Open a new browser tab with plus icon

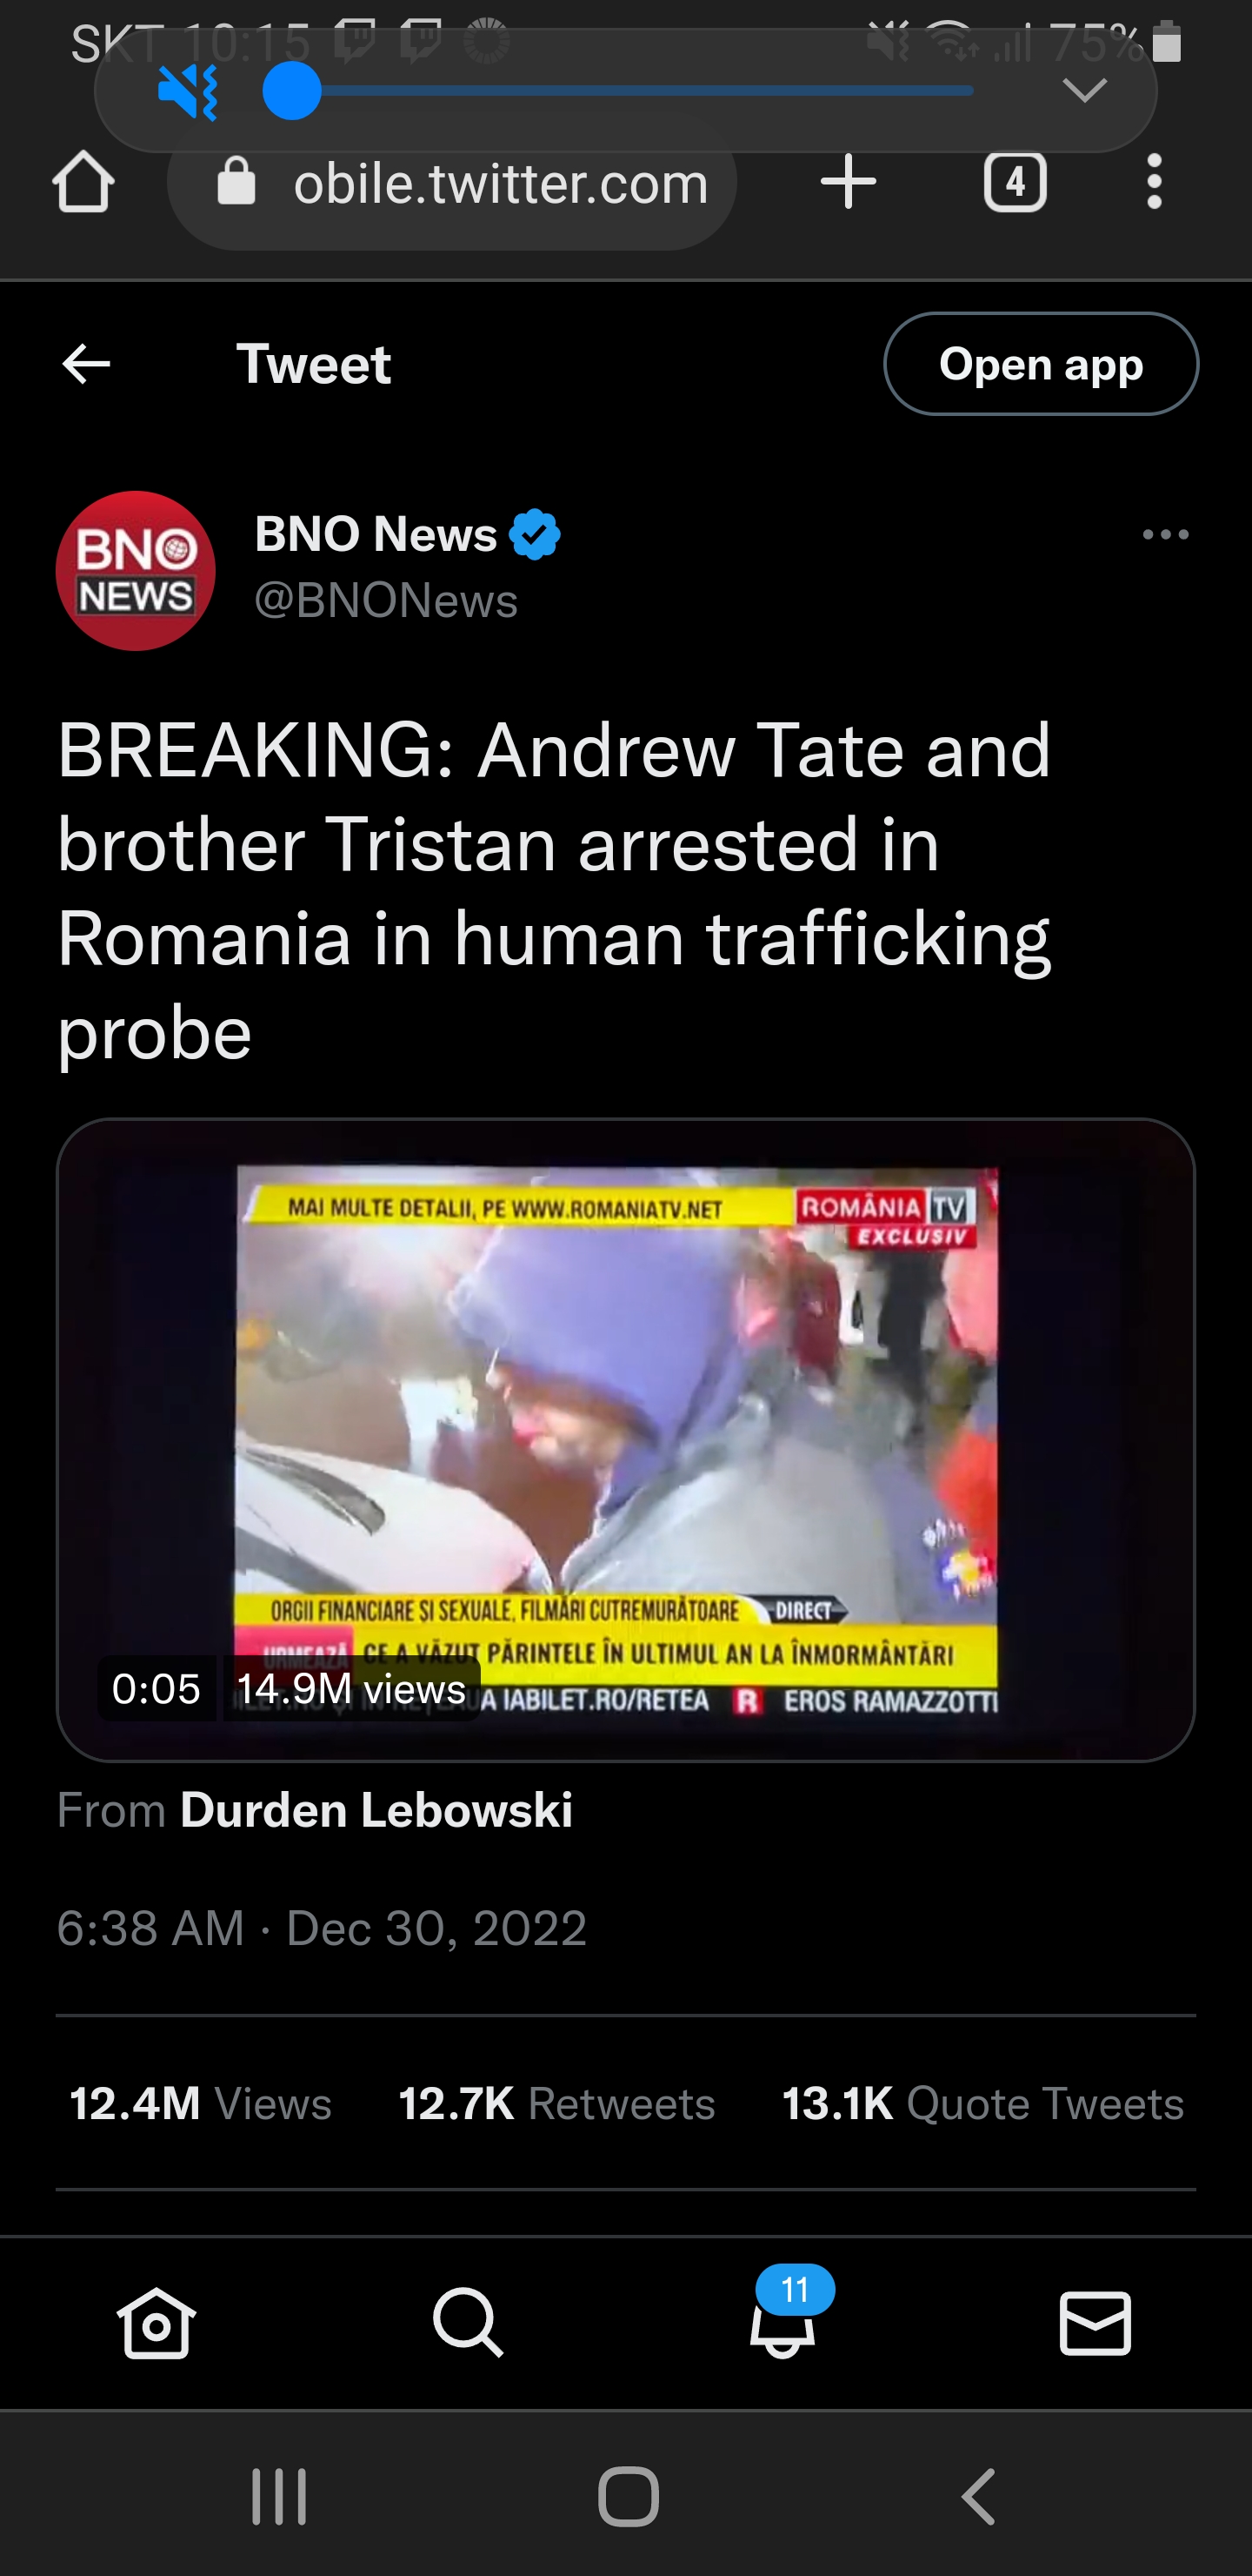click(848, 182)
